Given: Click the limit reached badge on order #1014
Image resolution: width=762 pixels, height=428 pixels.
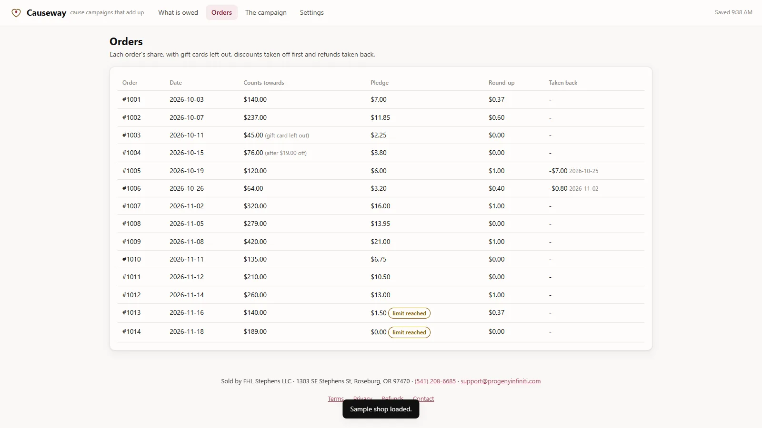Looking at the screenshot, I should coord(409,332).
